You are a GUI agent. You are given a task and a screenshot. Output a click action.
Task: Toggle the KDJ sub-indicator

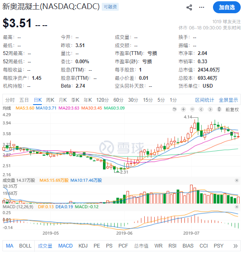click(83, 246)
